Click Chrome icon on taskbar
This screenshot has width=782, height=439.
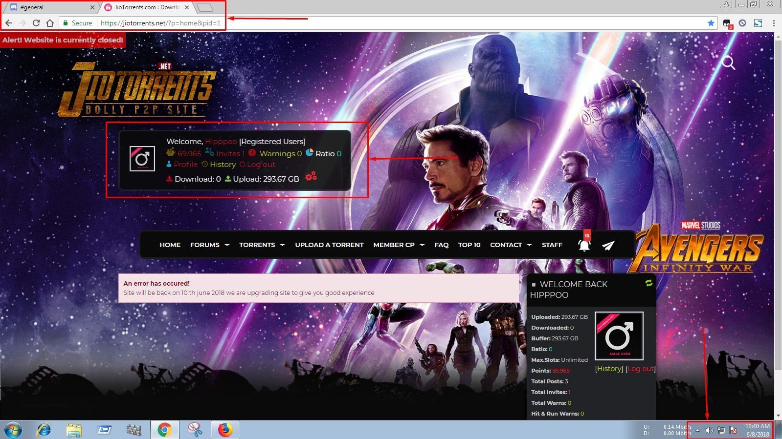pos(164,430)
